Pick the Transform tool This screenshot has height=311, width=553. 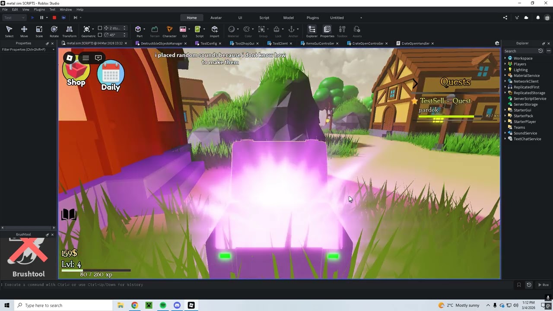click(69, 31)
